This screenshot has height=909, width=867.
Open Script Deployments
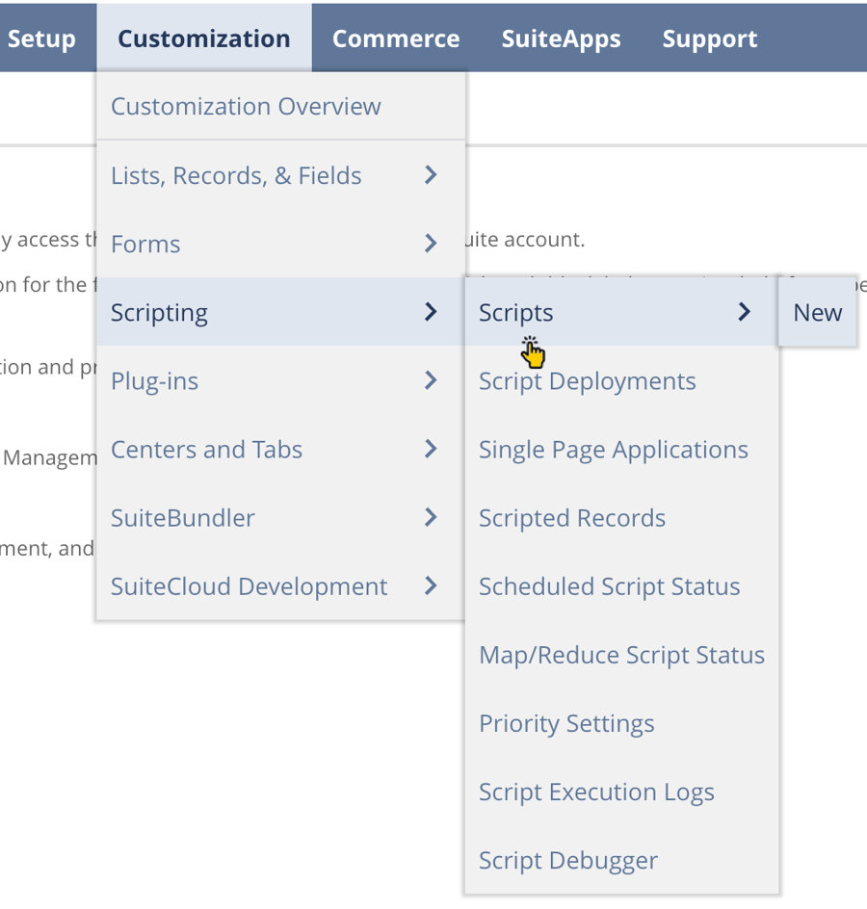coord(587,380)
